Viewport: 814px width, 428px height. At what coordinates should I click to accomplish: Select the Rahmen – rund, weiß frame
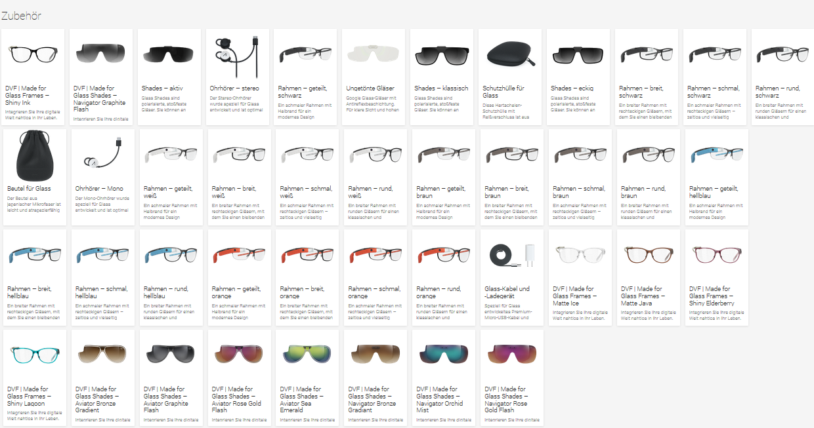point(375,177)
